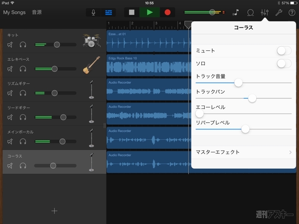
Task: Solo the メインボーカル track with headphones
Action: [x=23, y=141]
